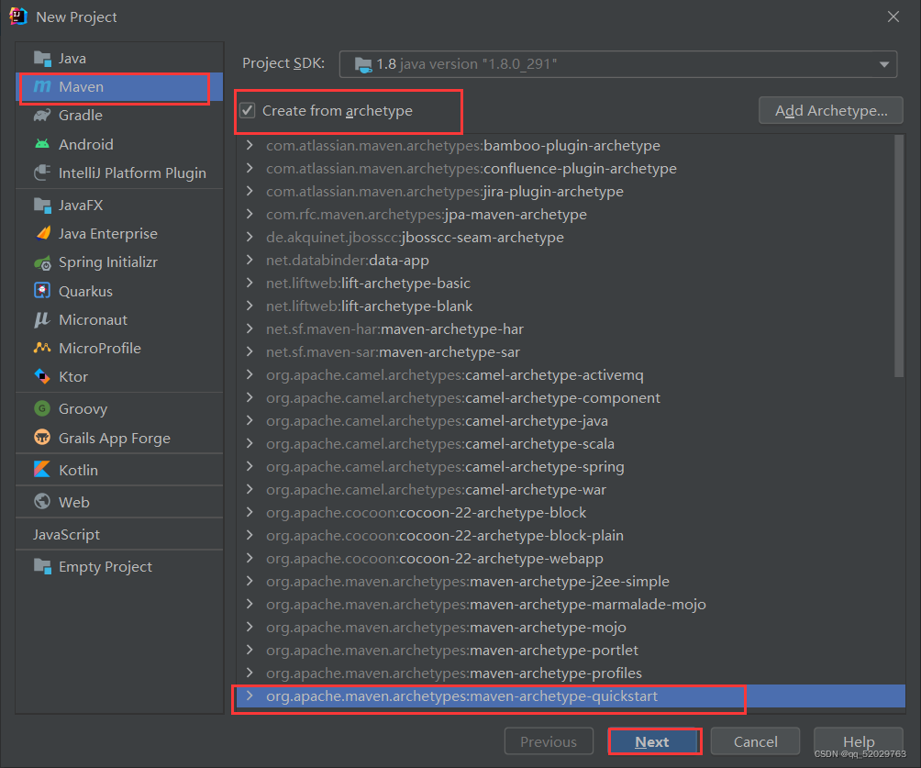Click the Next button
Image resolution: width=921 pixels, height=768 pixels.
click(x=652, y=742)
